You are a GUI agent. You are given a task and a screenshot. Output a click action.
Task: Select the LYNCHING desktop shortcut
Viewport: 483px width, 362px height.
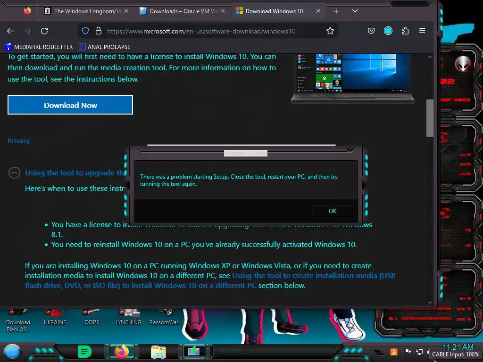[129, 318]
